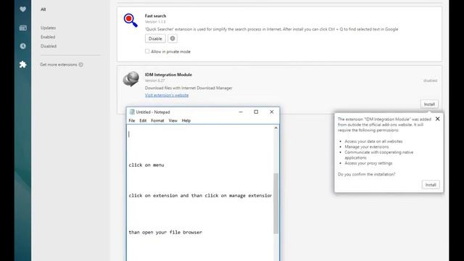Click the Fast search 'Version 1.1.3' text
The height and width of the screenshot is (261, 464).
click(x=155, y=22)
